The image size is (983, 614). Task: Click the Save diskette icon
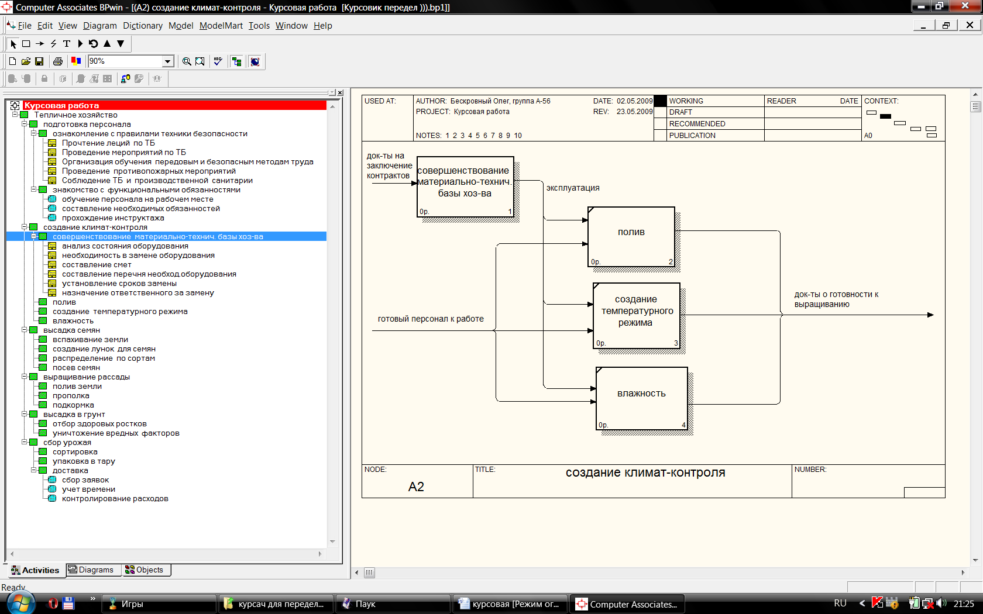click(39, 61)
